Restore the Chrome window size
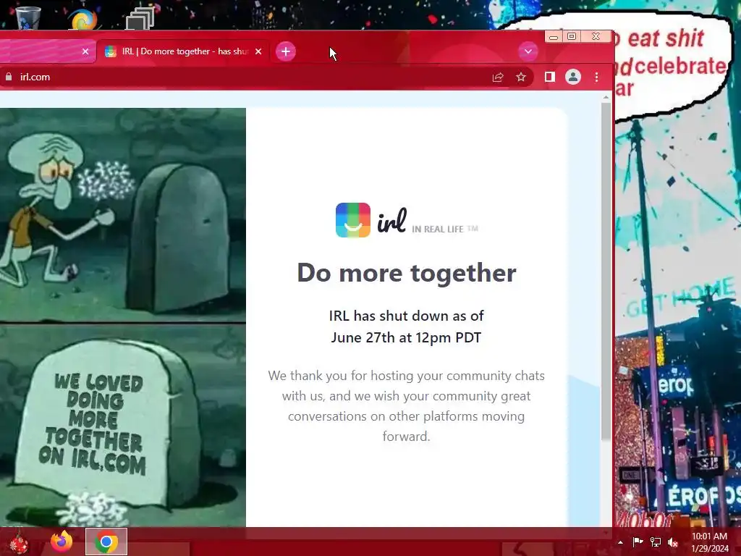 pos(572,36)
